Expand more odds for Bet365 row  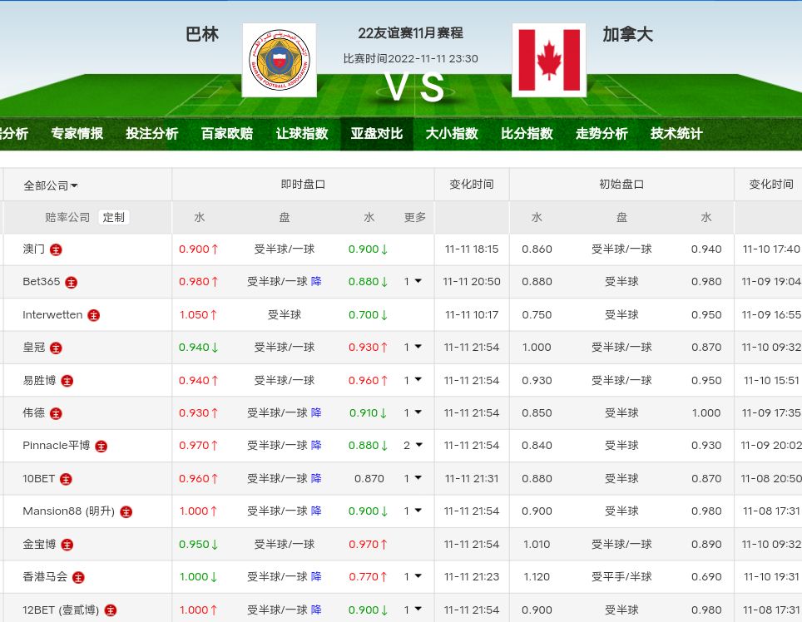pyautogui.click(x=413, y=282)
